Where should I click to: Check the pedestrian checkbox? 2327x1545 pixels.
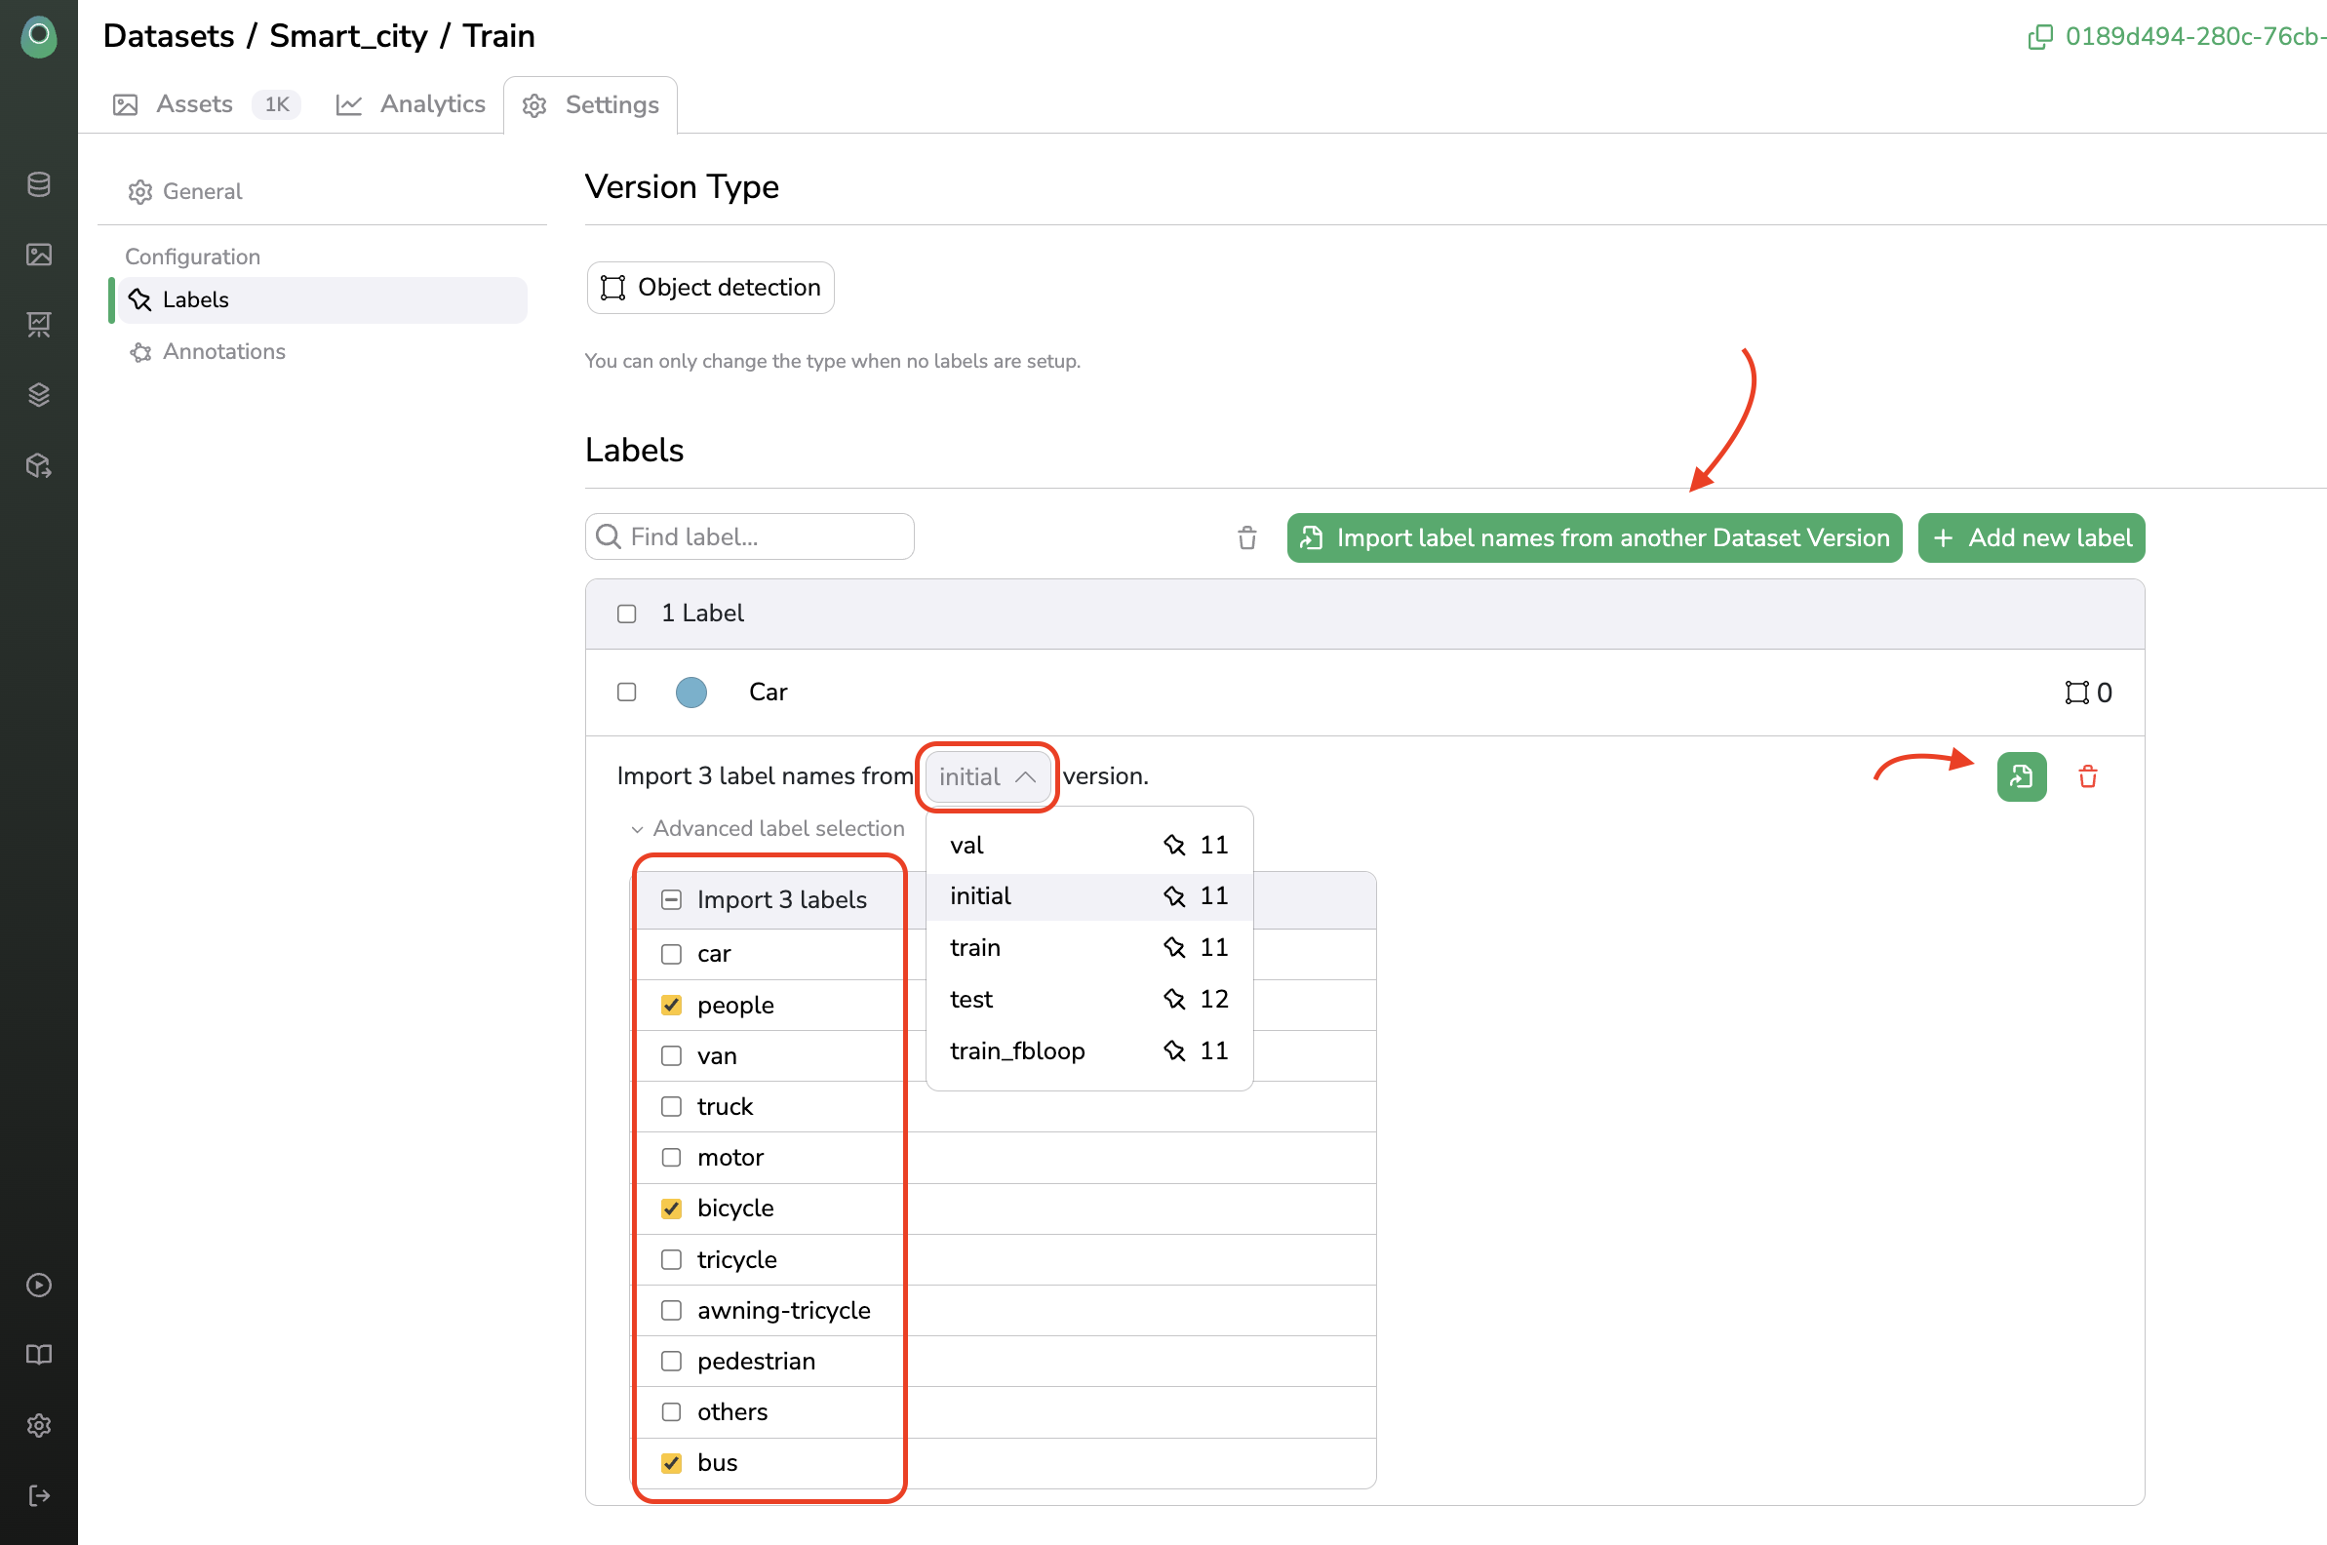tap(671, 1362)
